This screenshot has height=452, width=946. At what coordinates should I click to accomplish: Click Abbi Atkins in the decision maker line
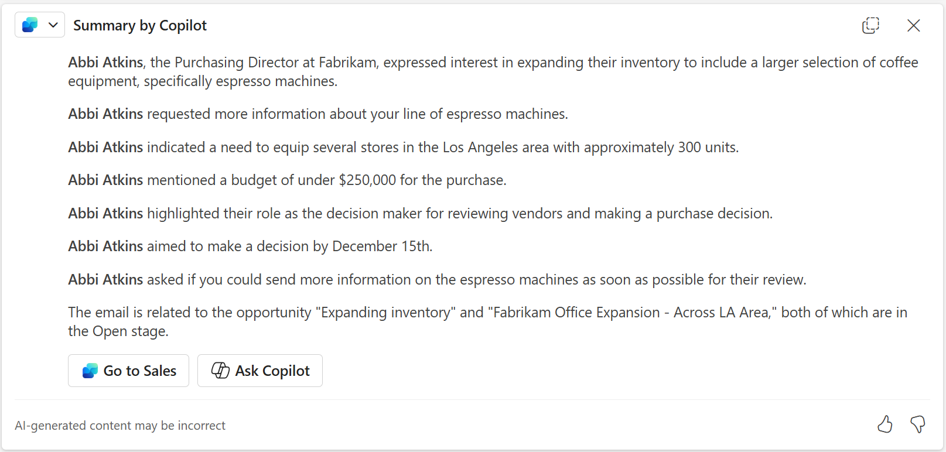(x=105, y=213)
